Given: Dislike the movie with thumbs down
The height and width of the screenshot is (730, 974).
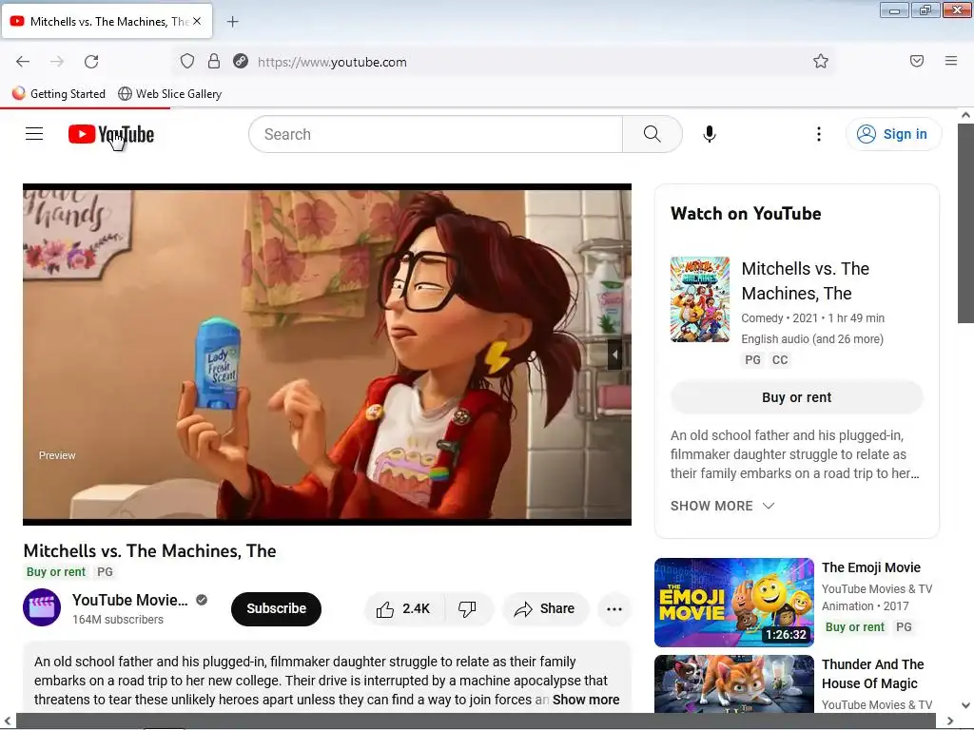Looking at the screenshot, I should point(467,609).
